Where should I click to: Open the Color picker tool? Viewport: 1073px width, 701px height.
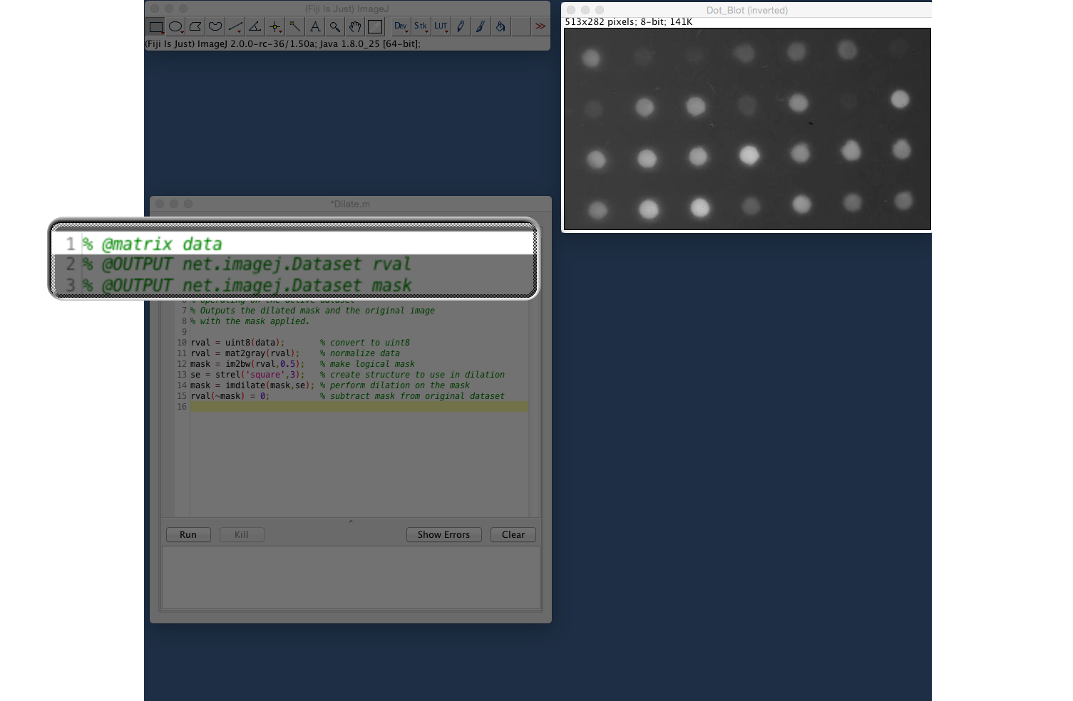[x=375, y=27]
